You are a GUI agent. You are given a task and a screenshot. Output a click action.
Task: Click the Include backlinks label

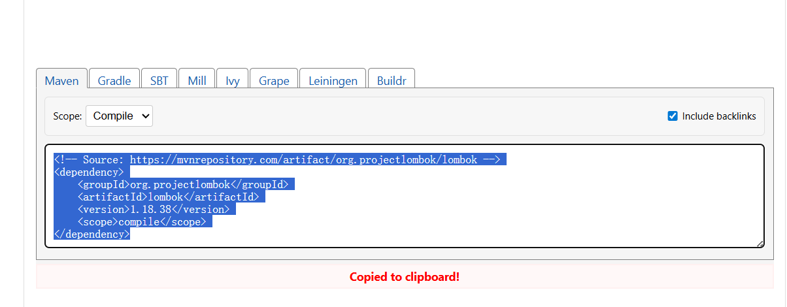click(719, 116)
